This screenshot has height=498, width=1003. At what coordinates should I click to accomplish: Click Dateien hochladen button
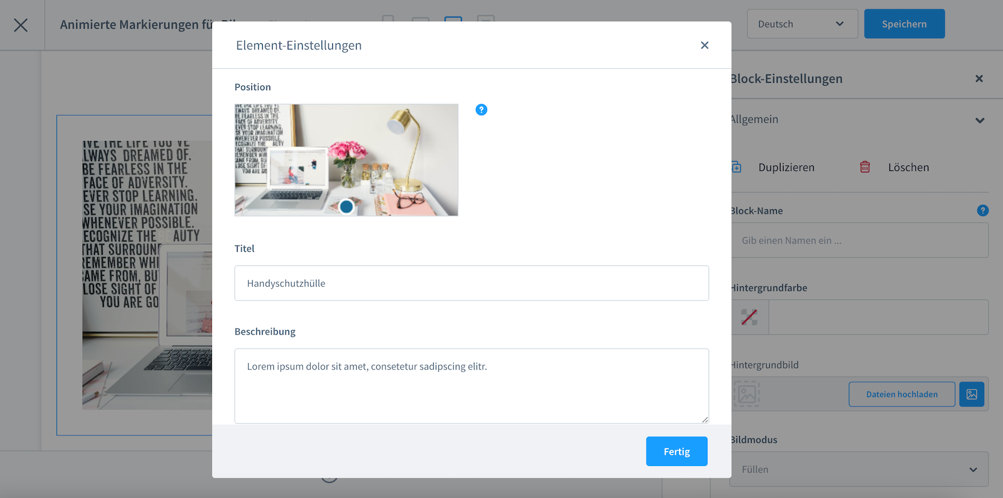point(902,394)
